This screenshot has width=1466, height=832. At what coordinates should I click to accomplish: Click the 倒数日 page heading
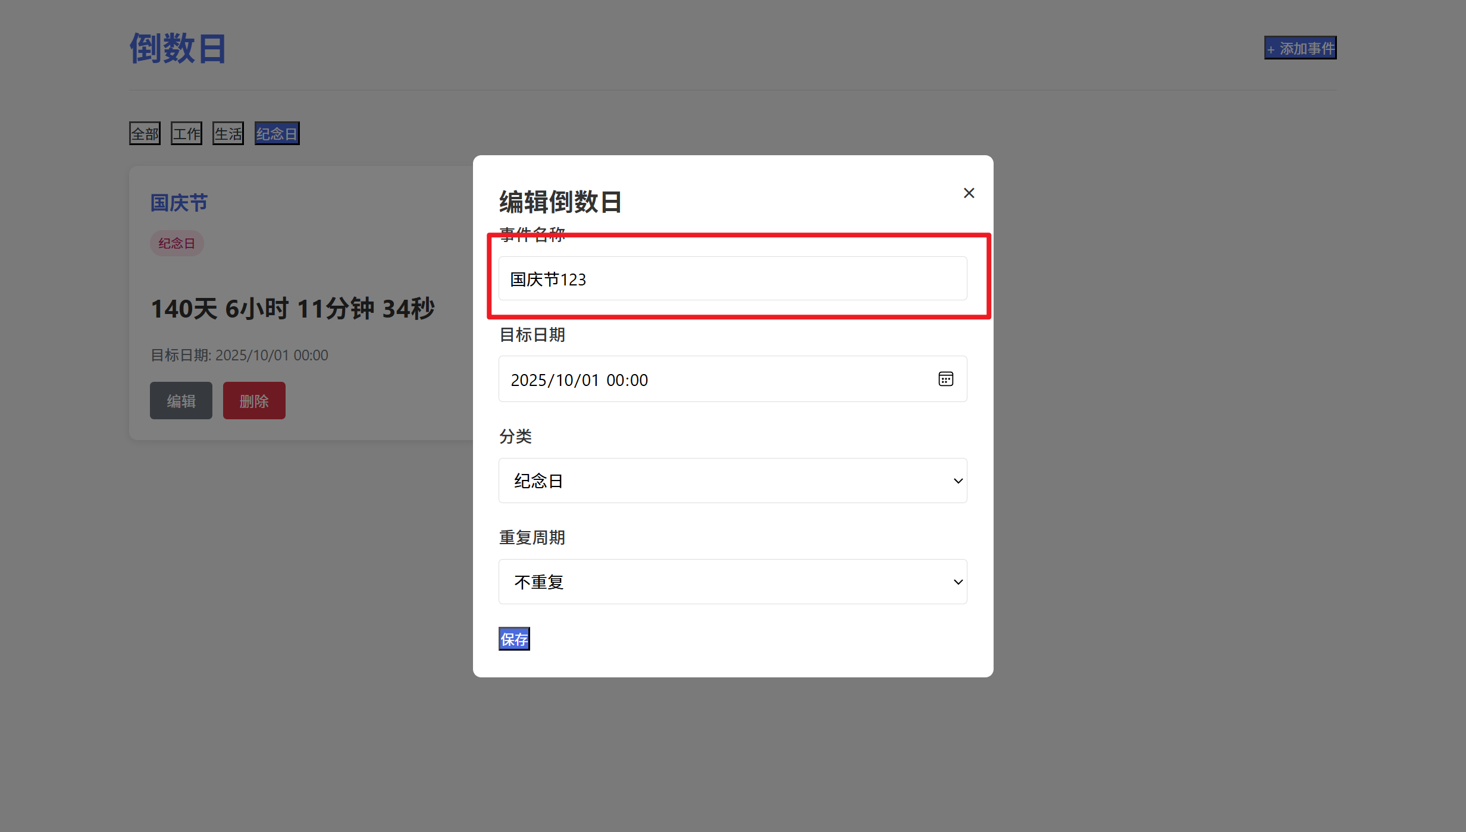[x=178, y=49]
